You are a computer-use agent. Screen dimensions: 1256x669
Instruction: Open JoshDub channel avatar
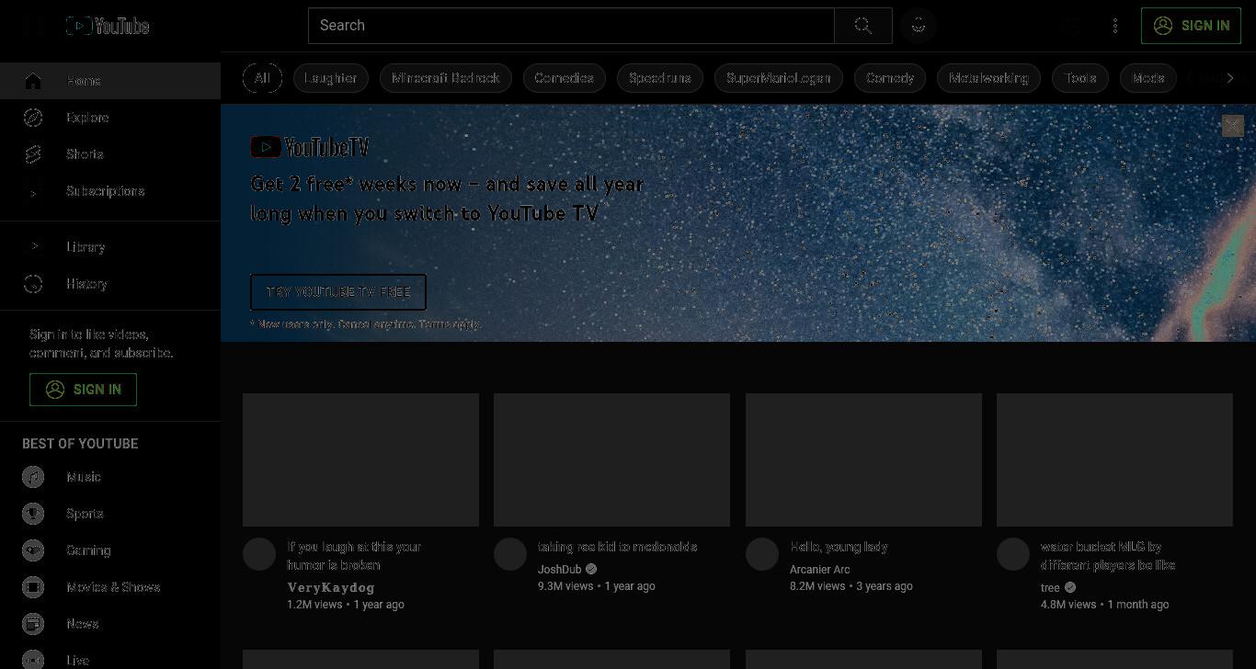click(x=510, y=554)
